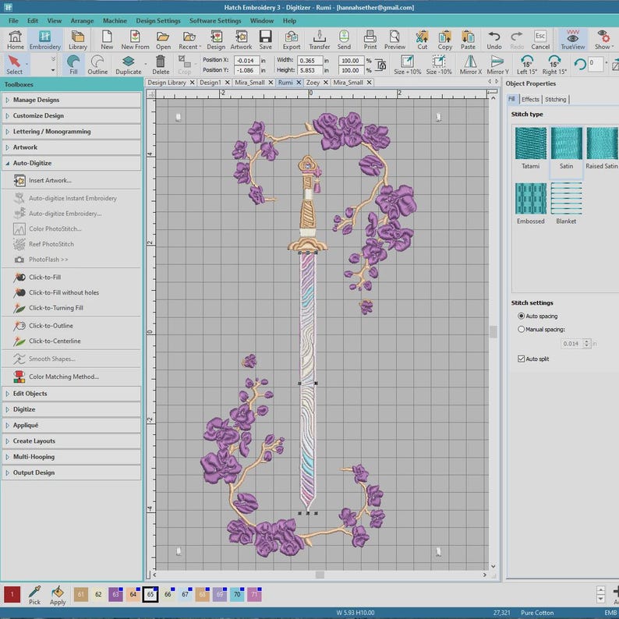The width and height of the screenshot is (619, 619).
Task: Select the Size +10% icon
Action: [407, 65]
